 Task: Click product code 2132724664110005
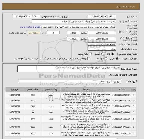121,101
